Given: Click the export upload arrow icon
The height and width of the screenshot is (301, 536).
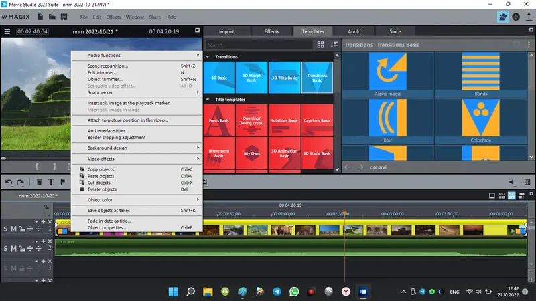Looking at the screenshot, I should coord(529,17).
